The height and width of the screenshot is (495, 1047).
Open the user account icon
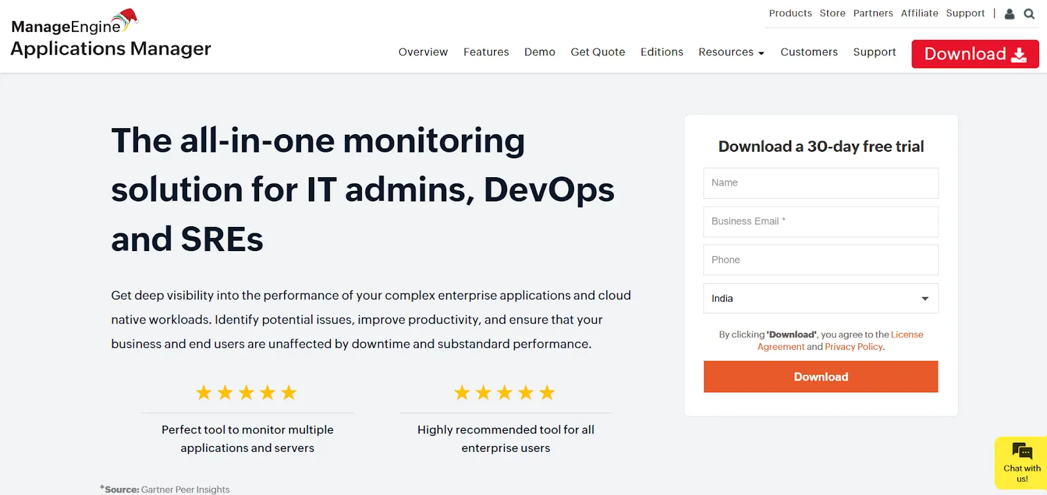coord(1010,14)
